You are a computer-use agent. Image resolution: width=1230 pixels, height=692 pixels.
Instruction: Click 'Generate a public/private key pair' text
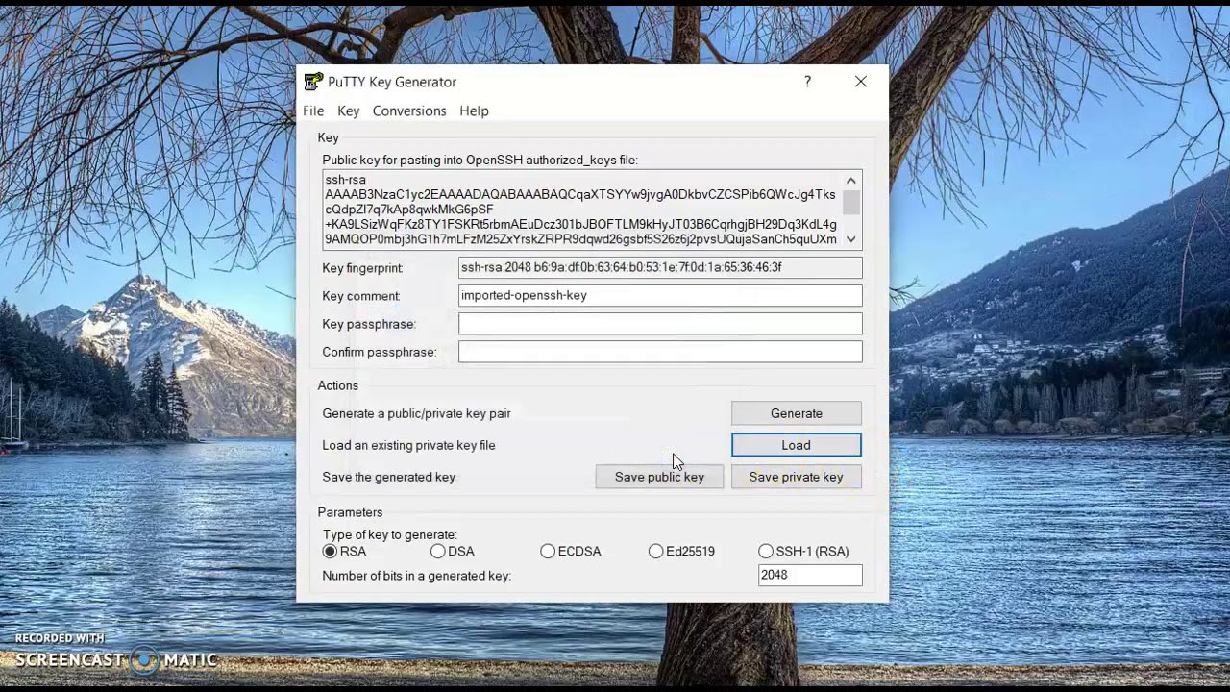click(x=416, y=413)
